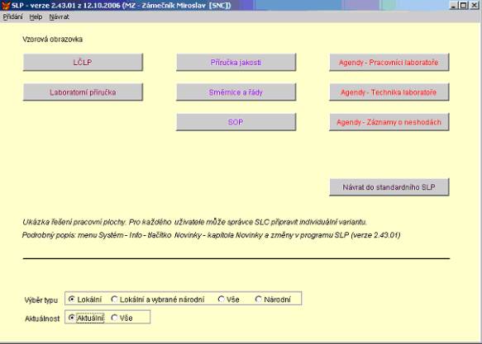This screenshot has height=344, width=482.
Task: Open the Návrat menu
Action: [x=59, y=16]
